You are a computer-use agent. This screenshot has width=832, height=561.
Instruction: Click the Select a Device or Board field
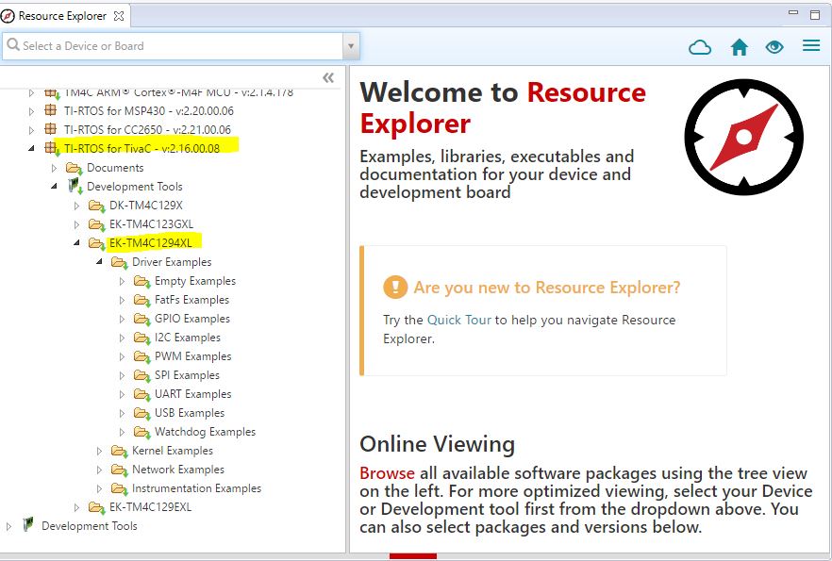point(173,46)
